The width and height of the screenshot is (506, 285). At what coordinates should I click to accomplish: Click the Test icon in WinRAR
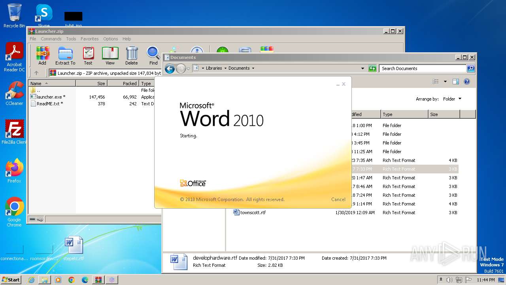pyautogui.click(x=88, y=55)
